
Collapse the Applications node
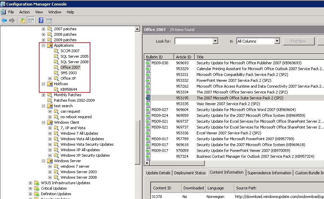click(x=43, y=45)
